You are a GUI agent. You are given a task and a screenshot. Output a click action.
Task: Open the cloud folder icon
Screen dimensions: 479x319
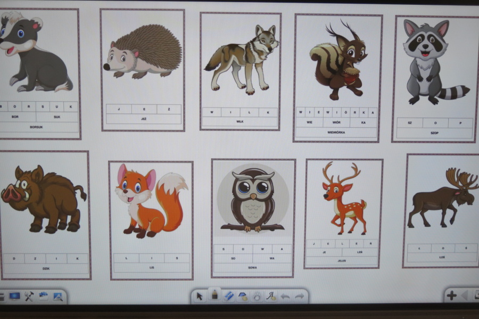pyautogui.click(x=44, y=296)
